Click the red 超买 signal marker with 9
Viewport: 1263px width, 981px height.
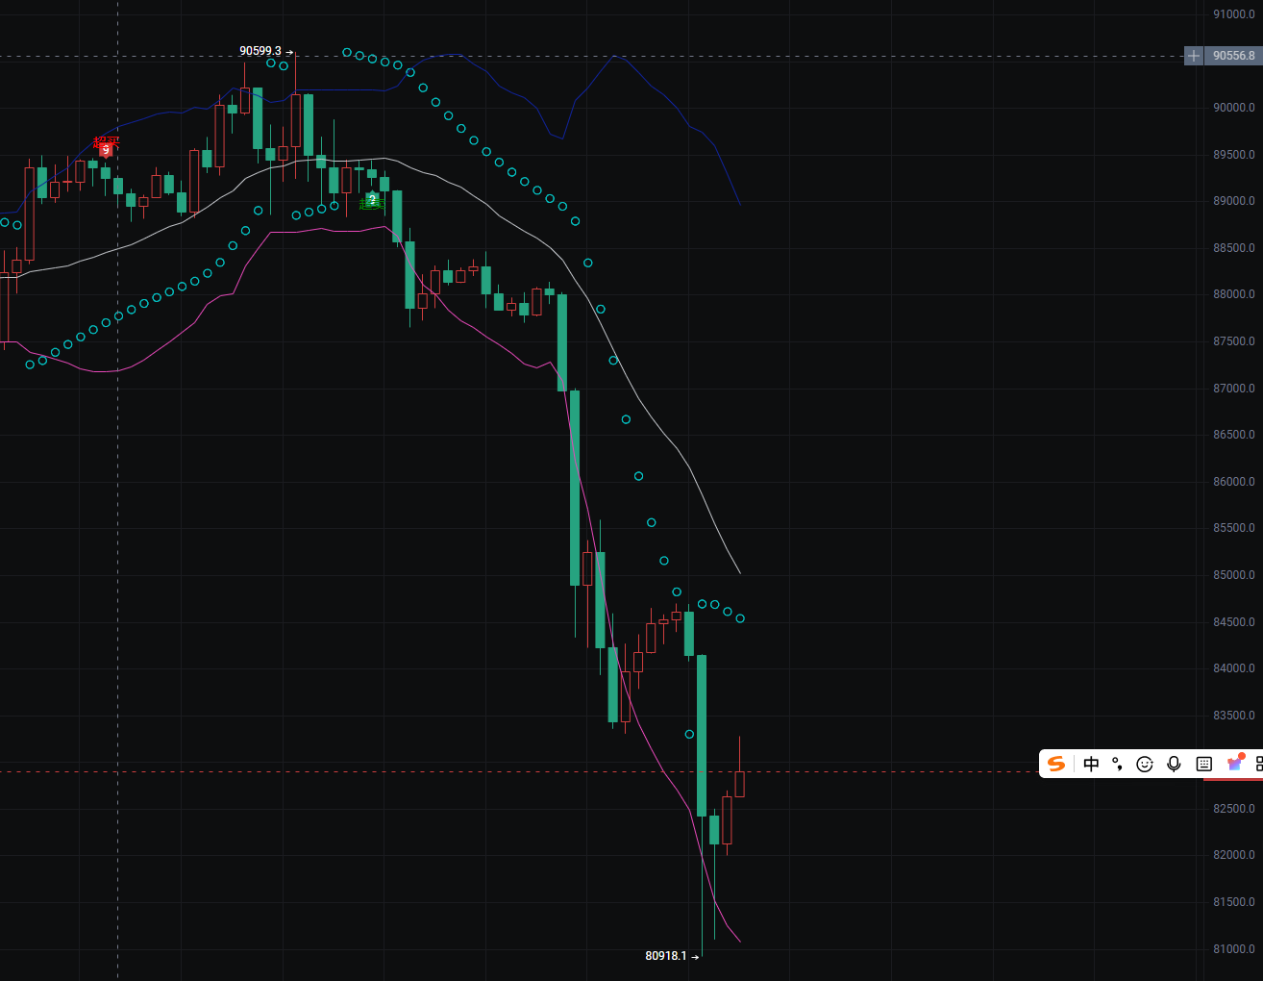pyautogui.click(x=106, y=147)
